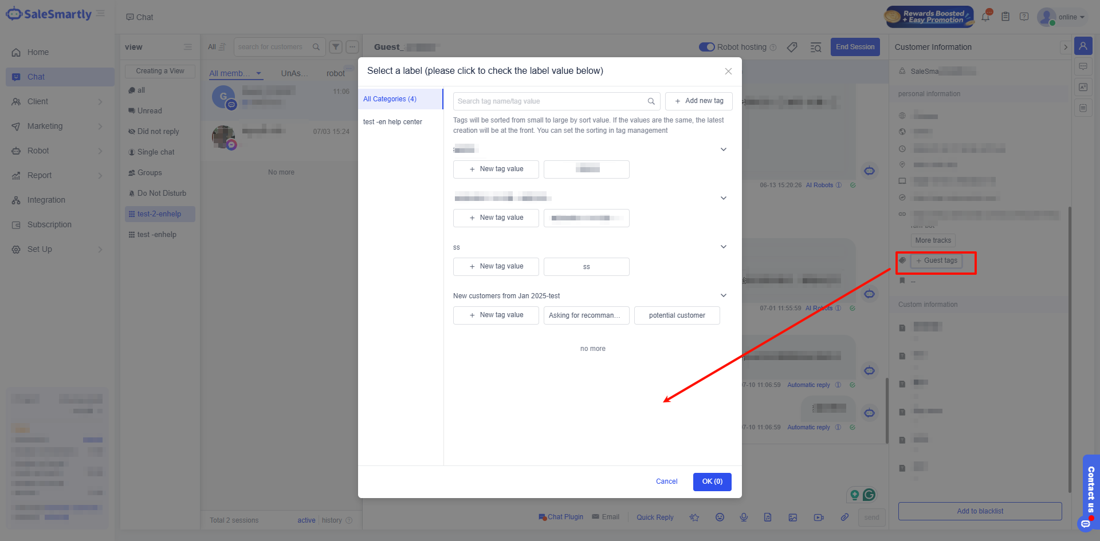1100x541 pixels.
Task: Open the tag icon in chat header
Action: pos(792,47)
